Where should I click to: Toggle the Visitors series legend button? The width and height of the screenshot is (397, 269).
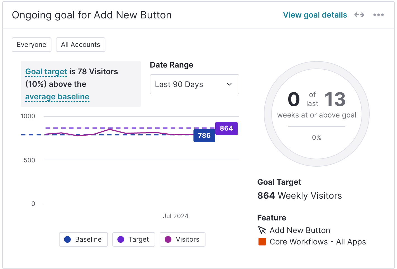point(183,239)
